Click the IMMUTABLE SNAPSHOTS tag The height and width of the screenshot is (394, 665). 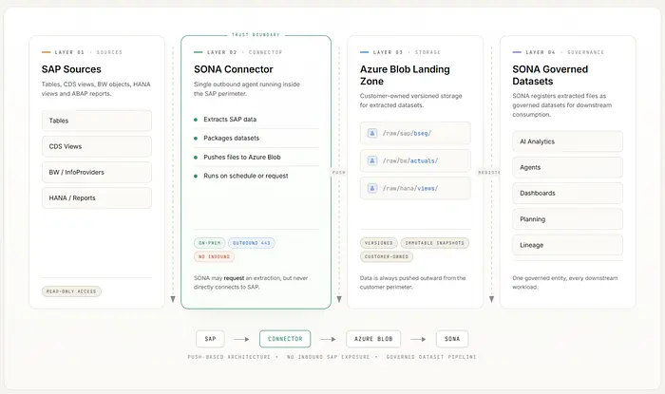(435, 243)
